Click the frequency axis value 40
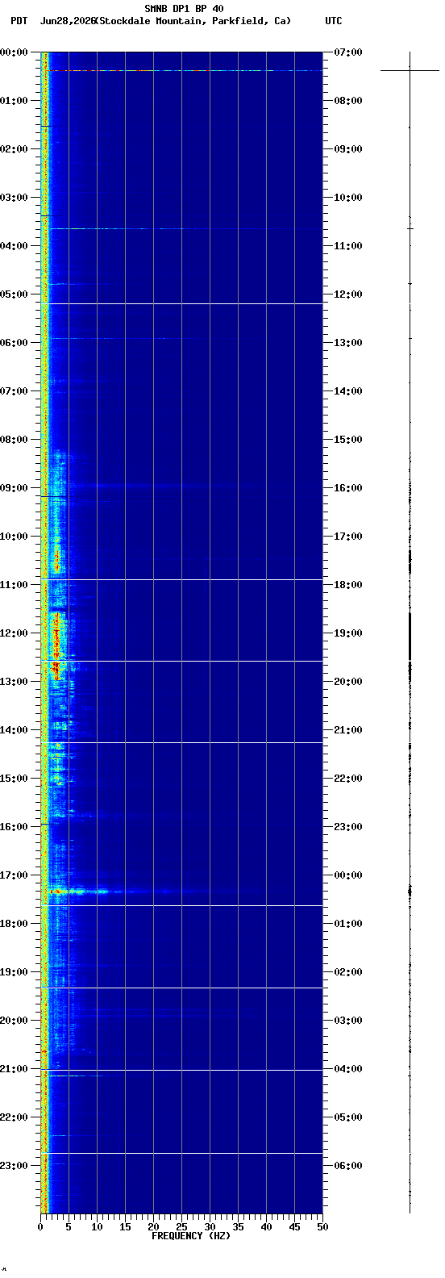This screenshot has height=1278, width=445. [266, 1227]
